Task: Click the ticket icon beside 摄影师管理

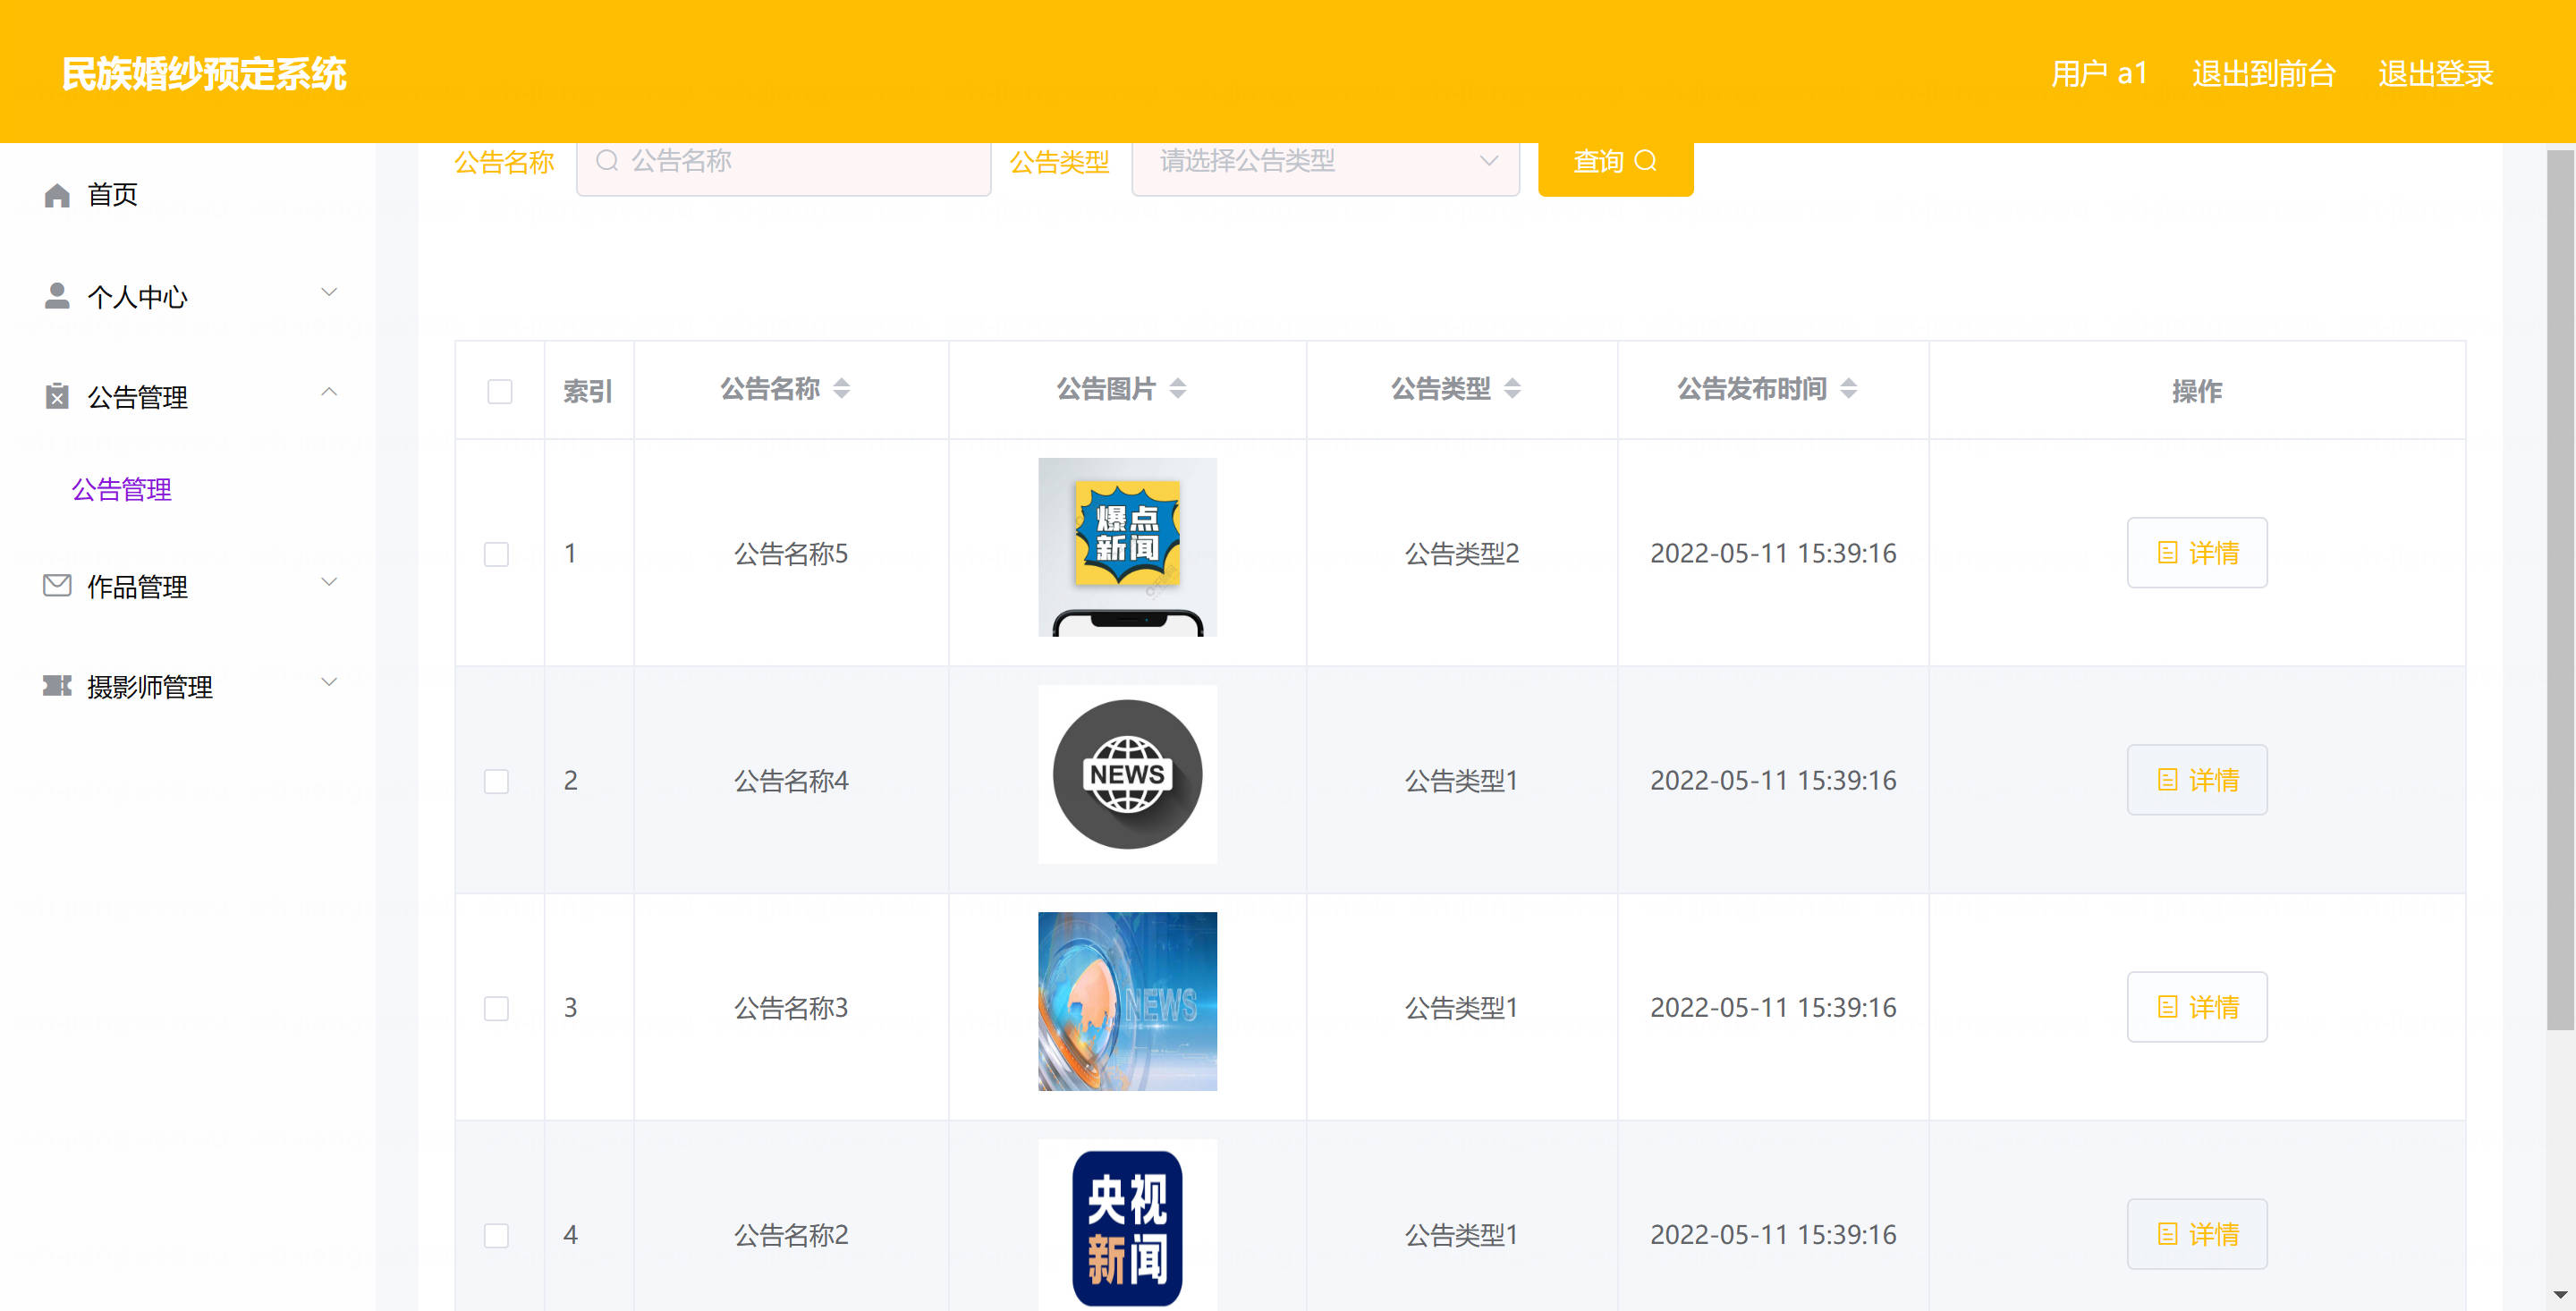Action: (57, 685)
